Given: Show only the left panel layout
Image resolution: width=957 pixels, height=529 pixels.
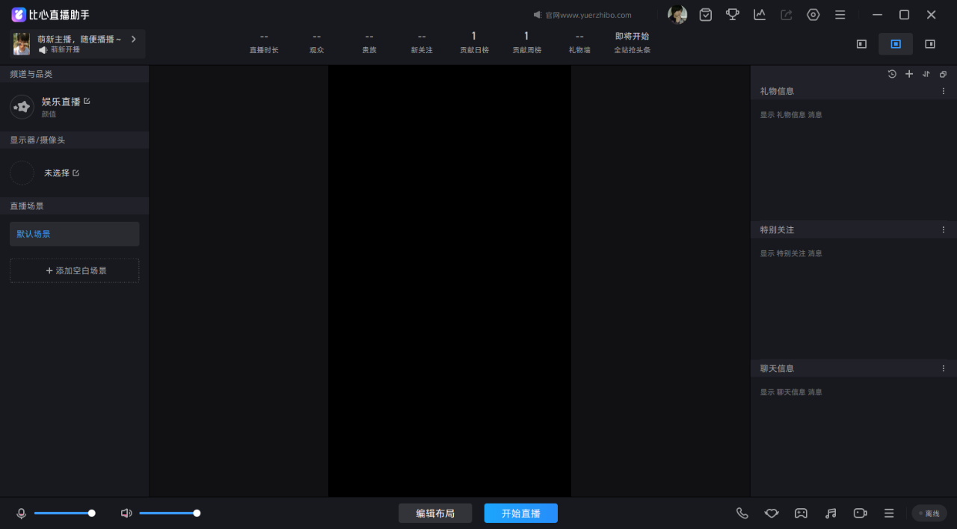Looking at the screenshot, I should pos(861,44).
